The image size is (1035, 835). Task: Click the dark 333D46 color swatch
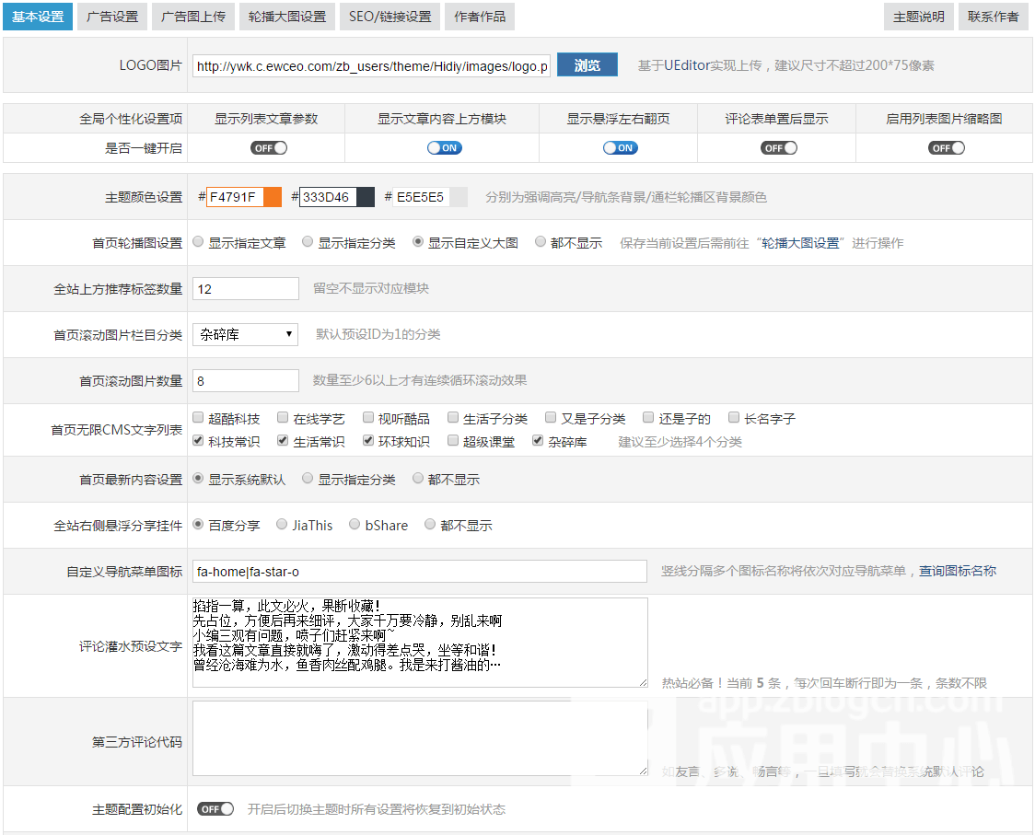[x=366, y=197]
